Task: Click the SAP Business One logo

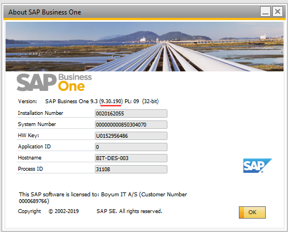Action: (54, 83)
